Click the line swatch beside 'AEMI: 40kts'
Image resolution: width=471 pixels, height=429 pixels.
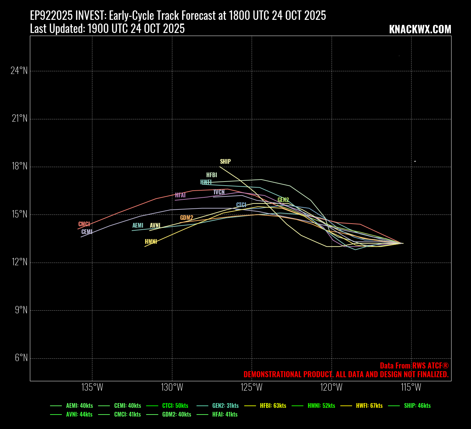coord(56,405)
